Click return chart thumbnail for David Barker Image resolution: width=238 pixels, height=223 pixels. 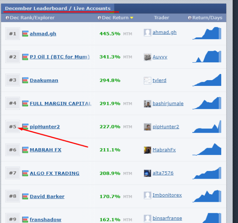(x=207, y=196)
